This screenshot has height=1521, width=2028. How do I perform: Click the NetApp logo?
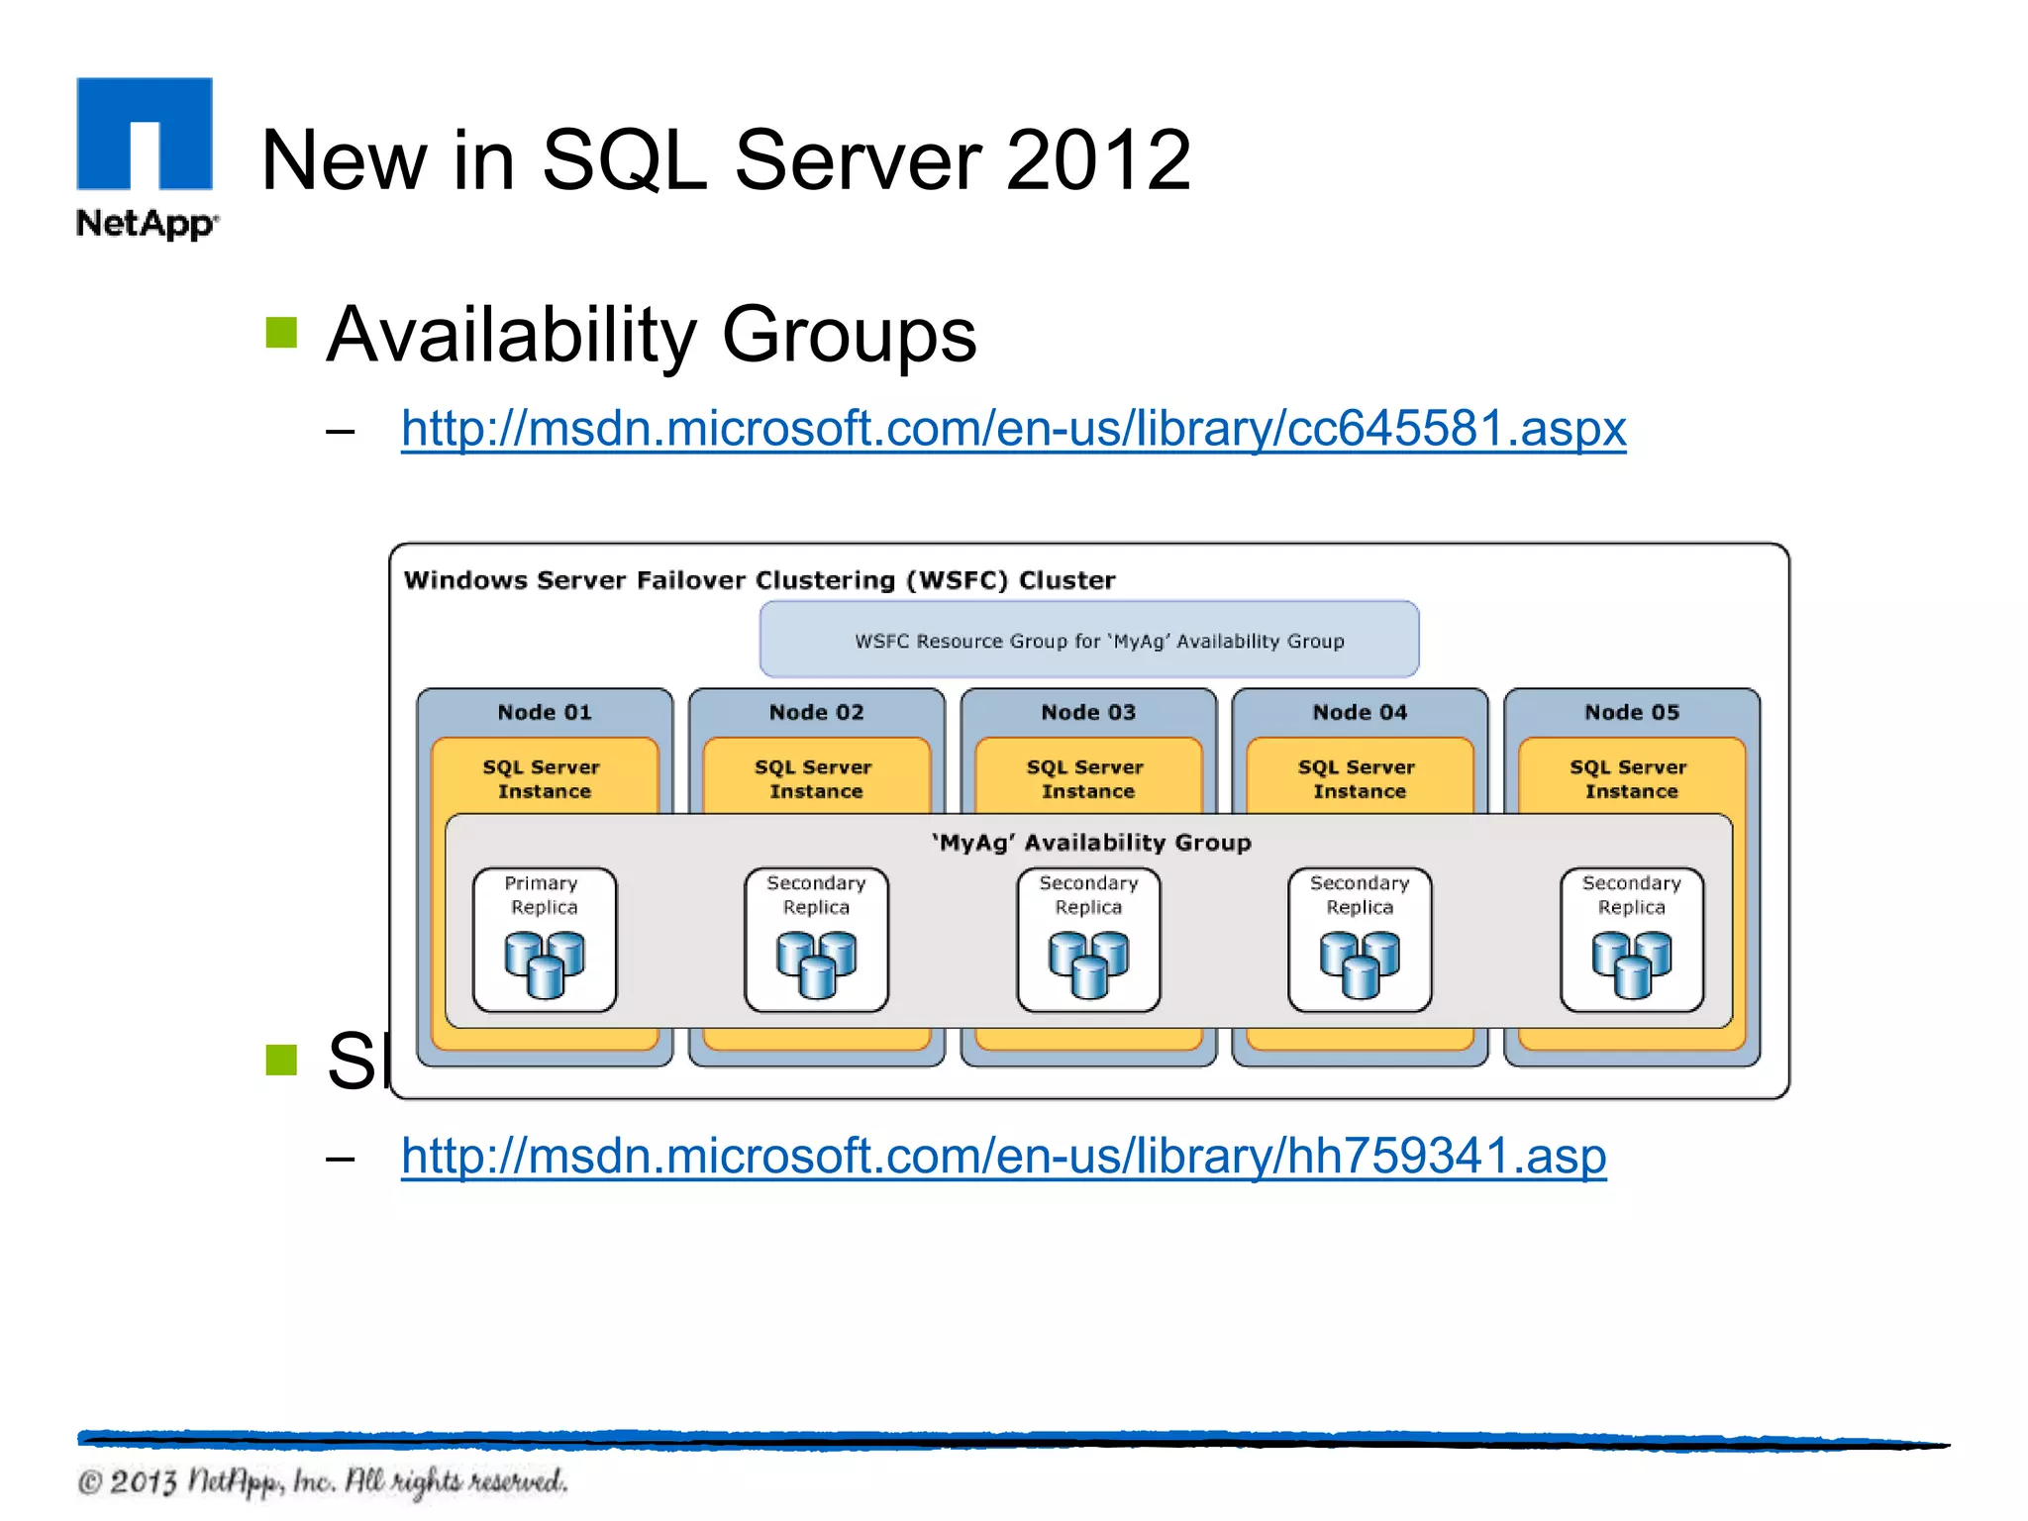[147, 158]
